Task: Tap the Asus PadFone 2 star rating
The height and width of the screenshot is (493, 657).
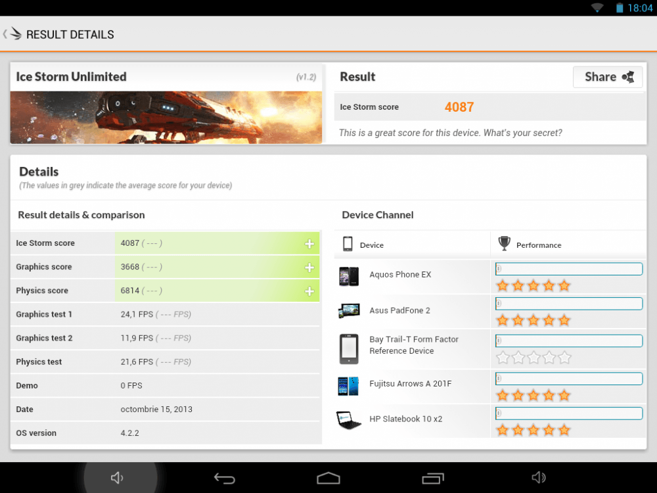Action: click(x=533, y=321)
